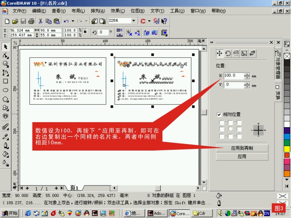Increase the H position value

click(247, 74)
